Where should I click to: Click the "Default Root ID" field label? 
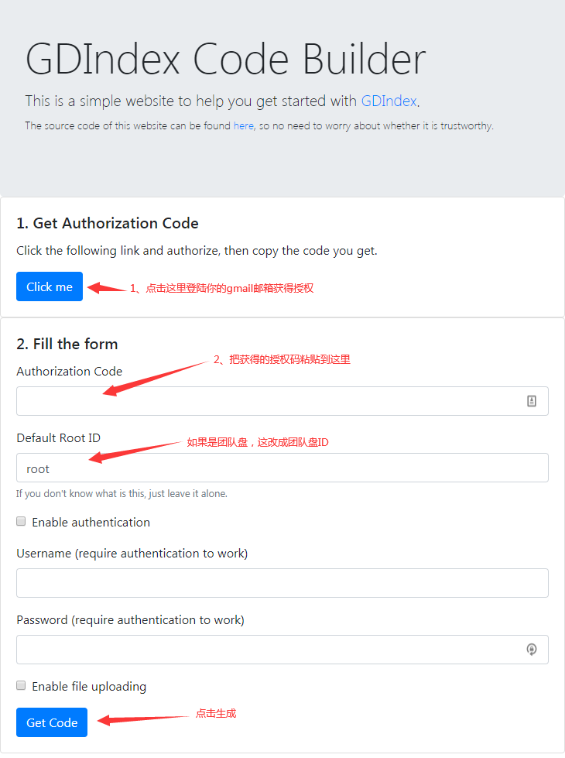pyautogui.click(x=59, y=438)
